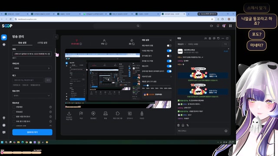Select the 방송 설정 tab
This screenshot has width=278, height=156.
pyautogui.click(x=22, y=43)
